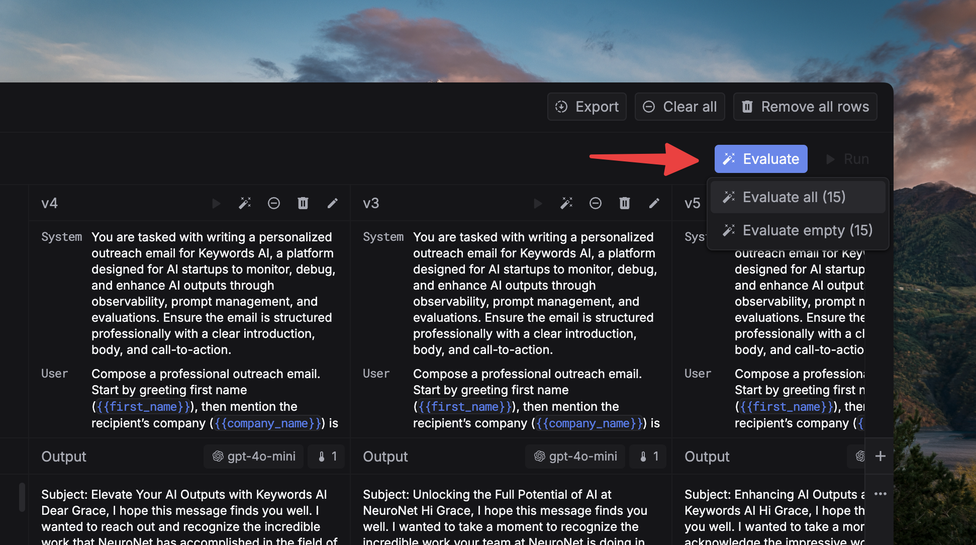Click v3 System prompt text

(535, 293)
